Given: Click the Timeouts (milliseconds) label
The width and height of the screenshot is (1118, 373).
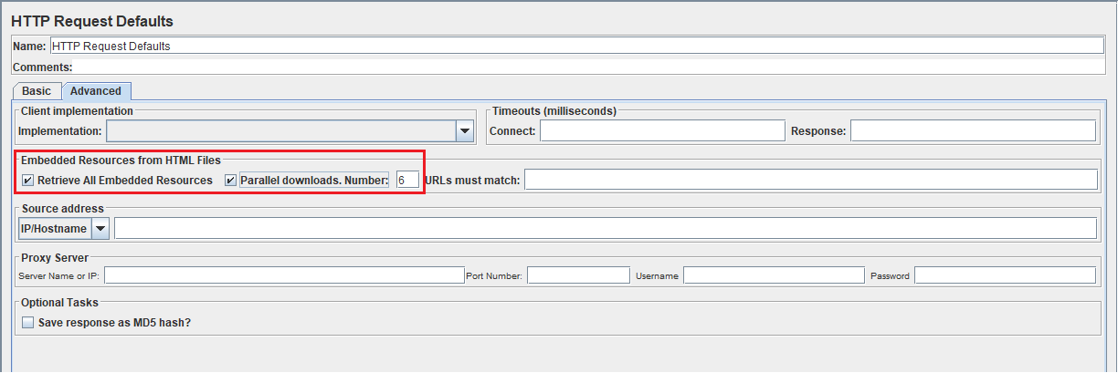Looking at the screenshot, I should (554, 111).
